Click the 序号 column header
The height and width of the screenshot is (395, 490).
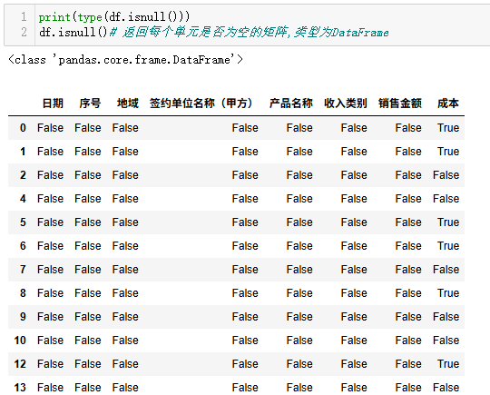point(90,104)
